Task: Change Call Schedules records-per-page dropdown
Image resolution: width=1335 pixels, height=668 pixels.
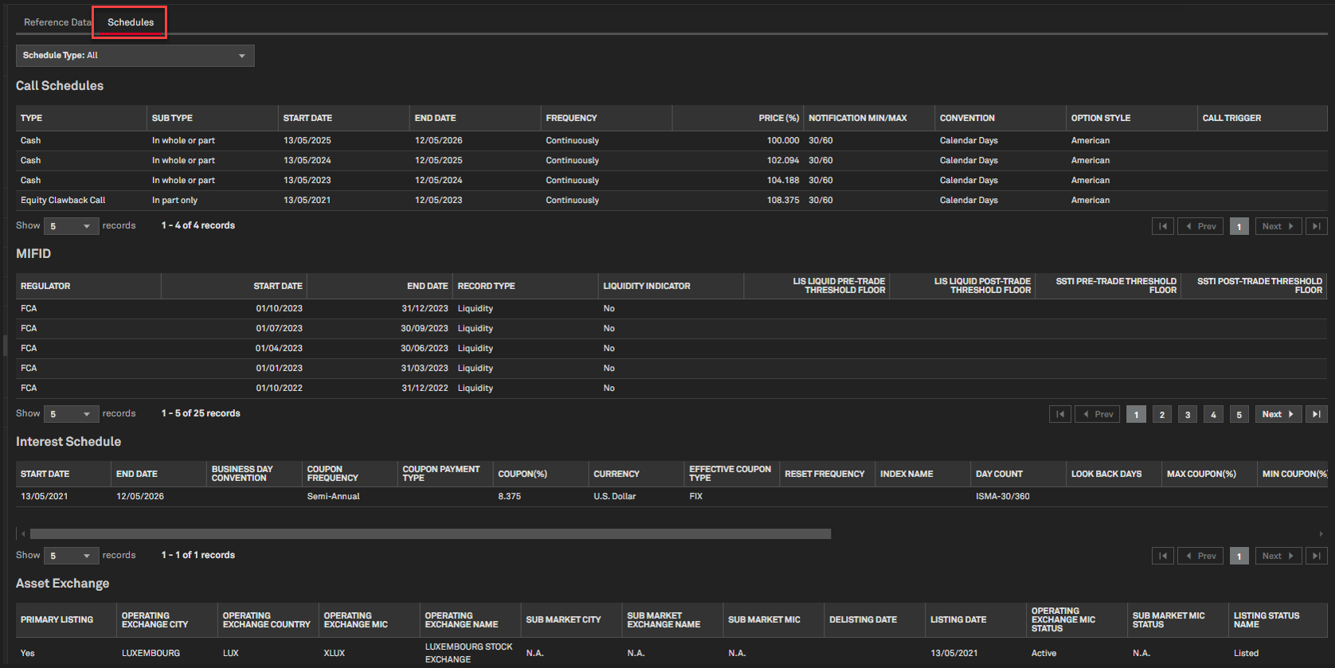Action: (x=71, y=226)
